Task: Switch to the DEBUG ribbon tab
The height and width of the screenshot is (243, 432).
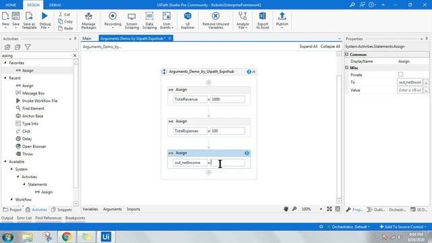Action: pos(55,5)
